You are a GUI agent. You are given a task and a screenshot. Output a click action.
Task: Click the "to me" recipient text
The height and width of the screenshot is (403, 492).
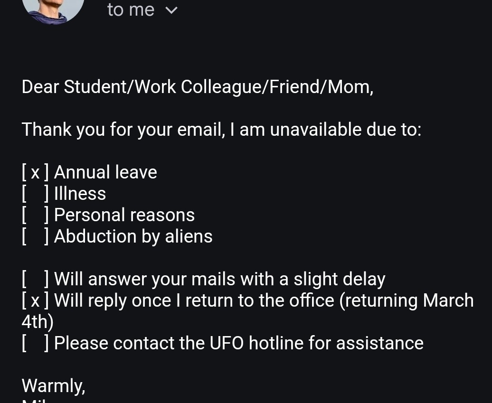point(131,9)
